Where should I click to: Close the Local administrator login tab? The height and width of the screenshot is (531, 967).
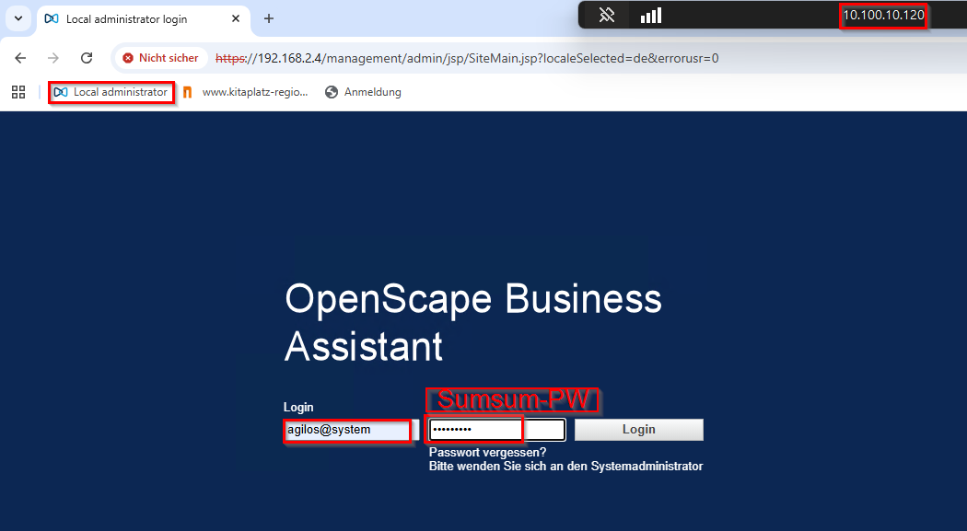click(x=236, y=19)
